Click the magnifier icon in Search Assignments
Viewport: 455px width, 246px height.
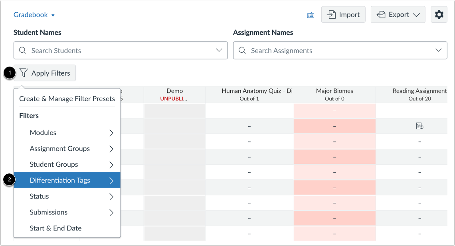(242, 50)
